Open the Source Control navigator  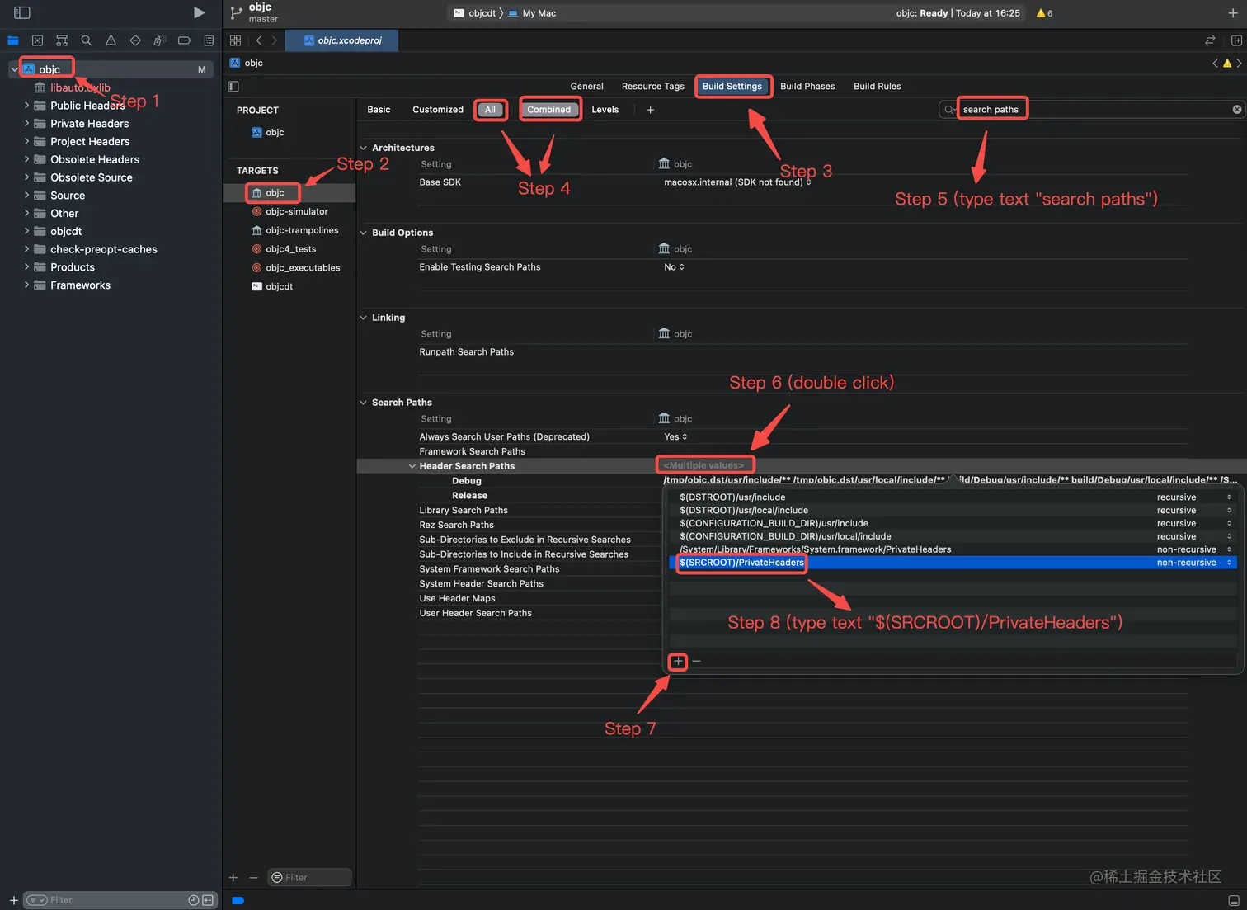[37, 40]
